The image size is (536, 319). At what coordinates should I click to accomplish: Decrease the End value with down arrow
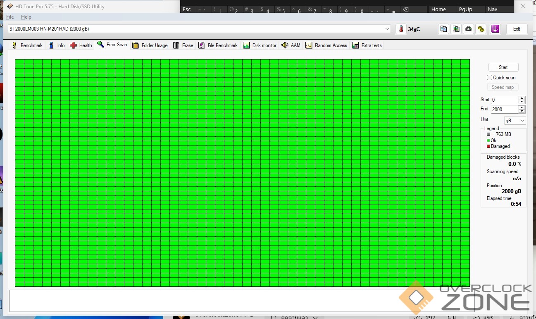[x=522, y=111]
